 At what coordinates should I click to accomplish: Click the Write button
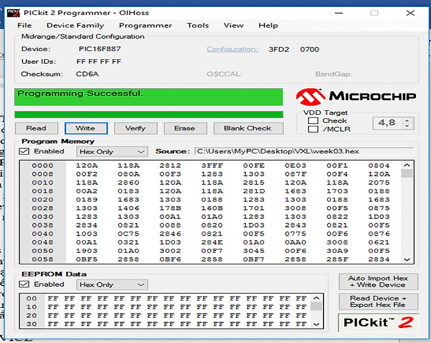[85, 128]
